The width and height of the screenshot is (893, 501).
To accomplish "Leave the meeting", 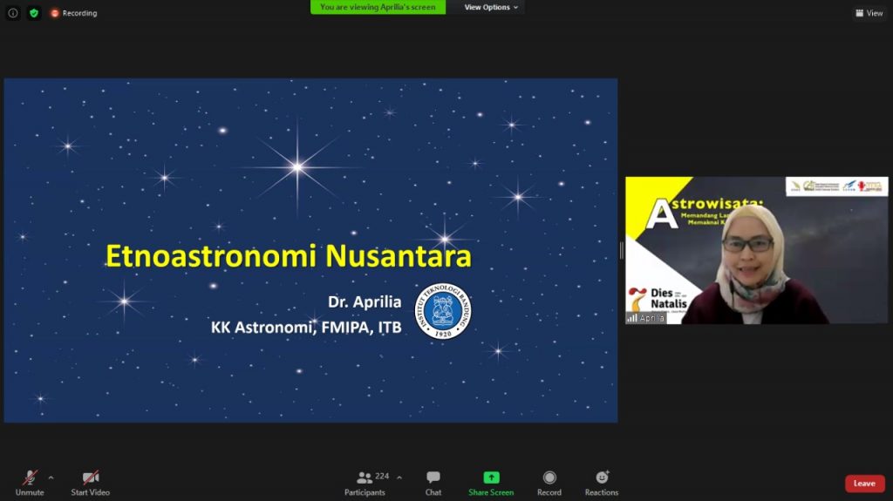I will pyautogui.click(x=864, y=484).
